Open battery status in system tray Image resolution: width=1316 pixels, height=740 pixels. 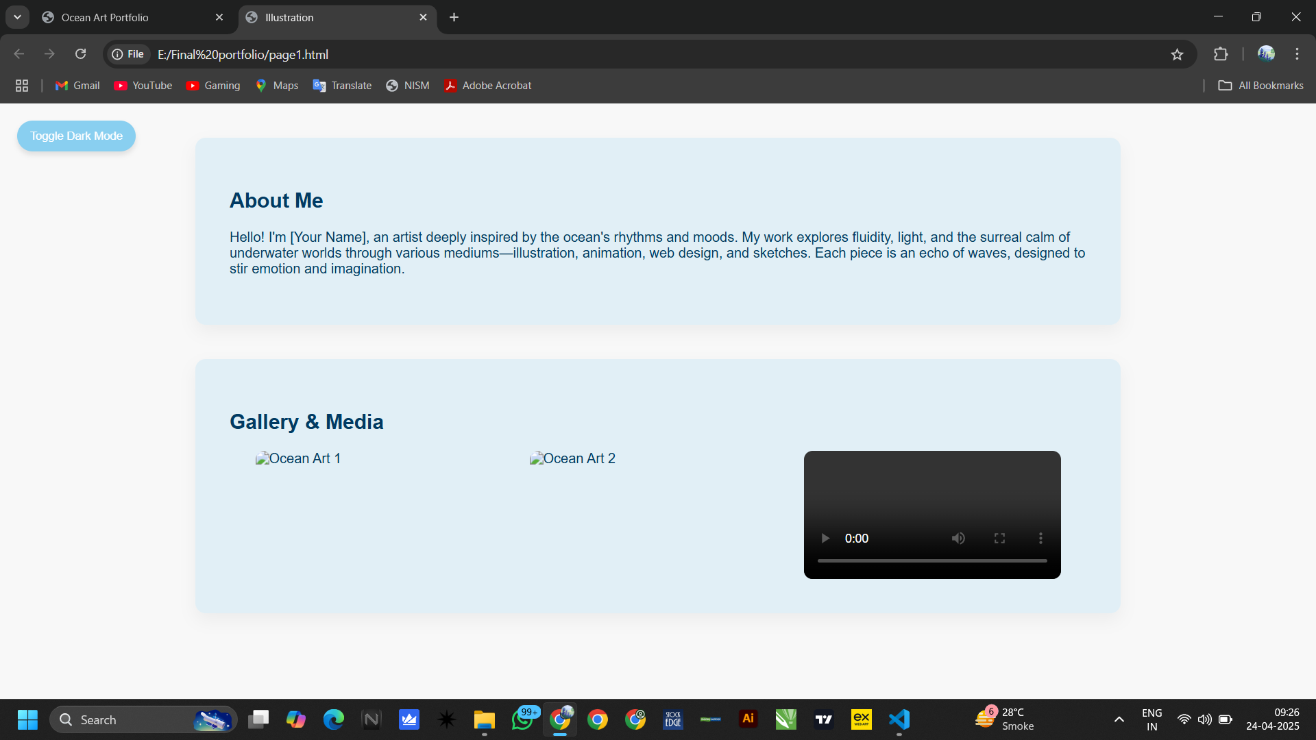coord(1226,719)
